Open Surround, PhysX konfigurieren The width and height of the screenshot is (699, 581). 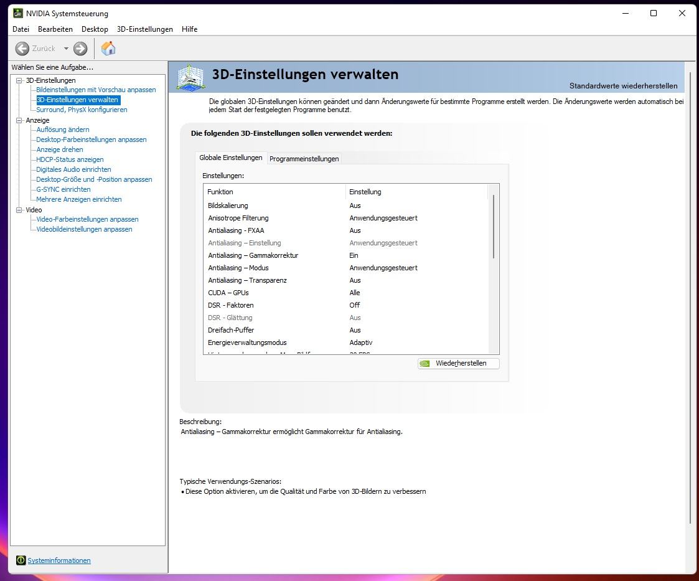82,110
